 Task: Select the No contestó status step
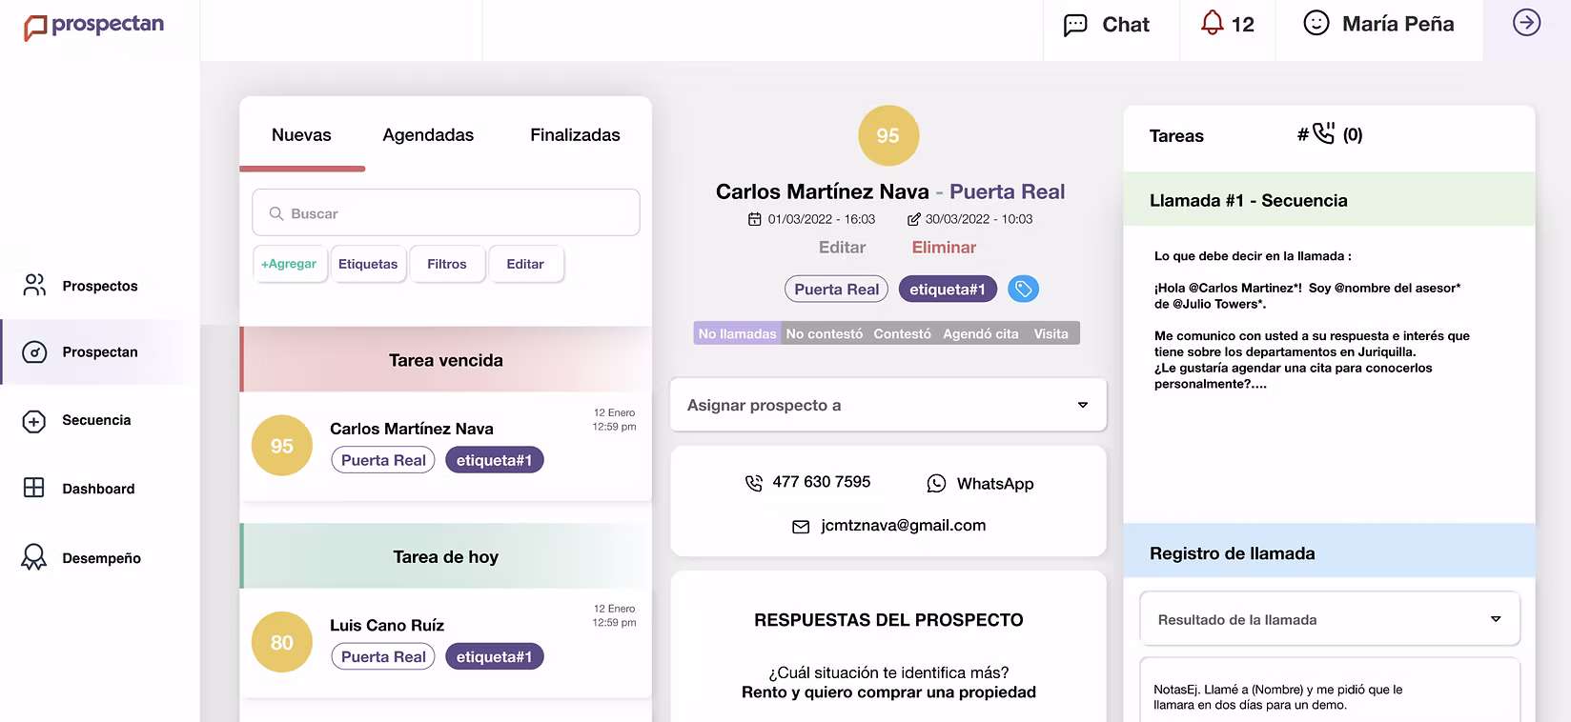825,333
